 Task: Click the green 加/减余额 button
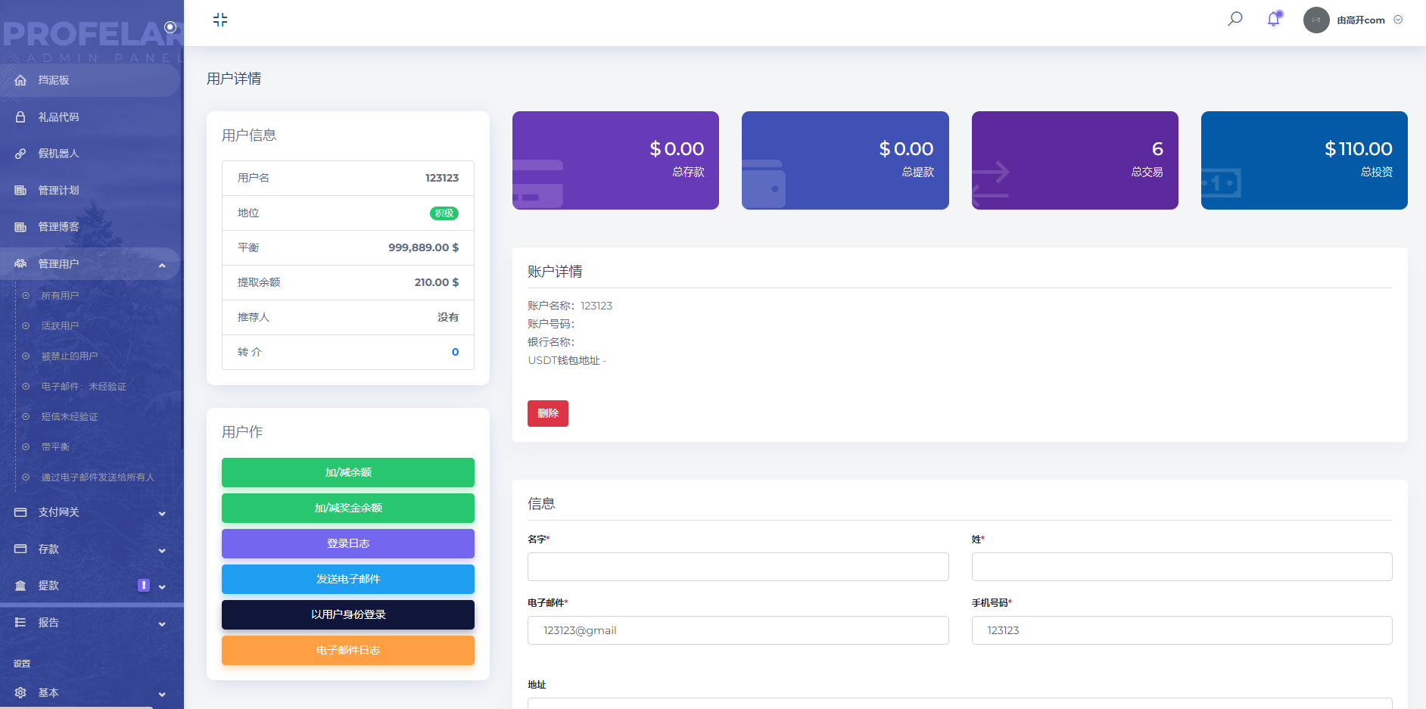347,472
